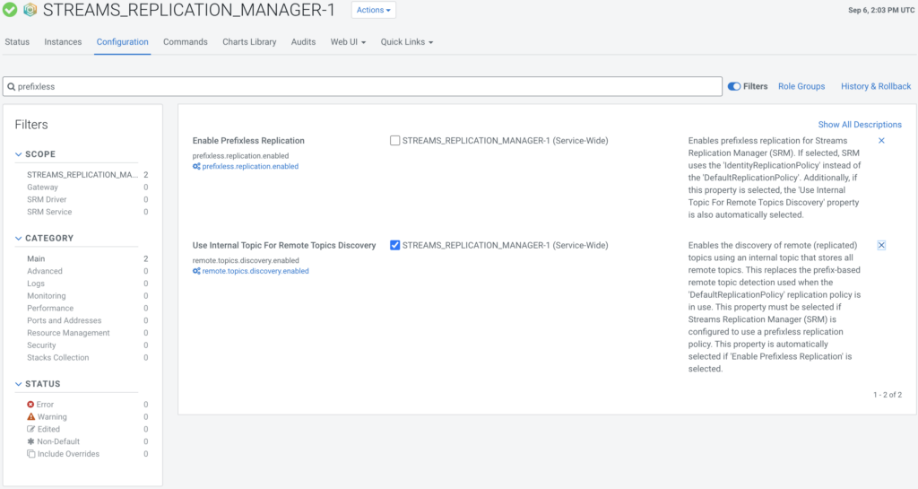Open History & Rollback link
This screenshot has height=489, width=918.
coord(875,86)
